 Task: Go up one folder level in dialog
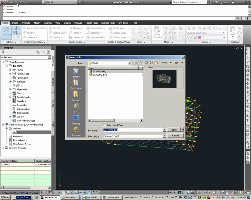(x=141, y=63)
